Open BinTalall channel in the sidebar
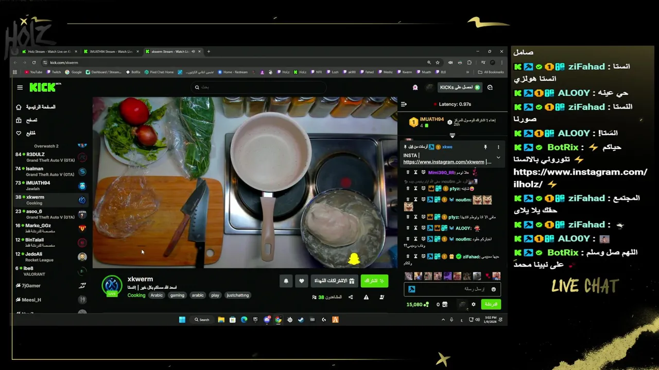 pos(50,243)
